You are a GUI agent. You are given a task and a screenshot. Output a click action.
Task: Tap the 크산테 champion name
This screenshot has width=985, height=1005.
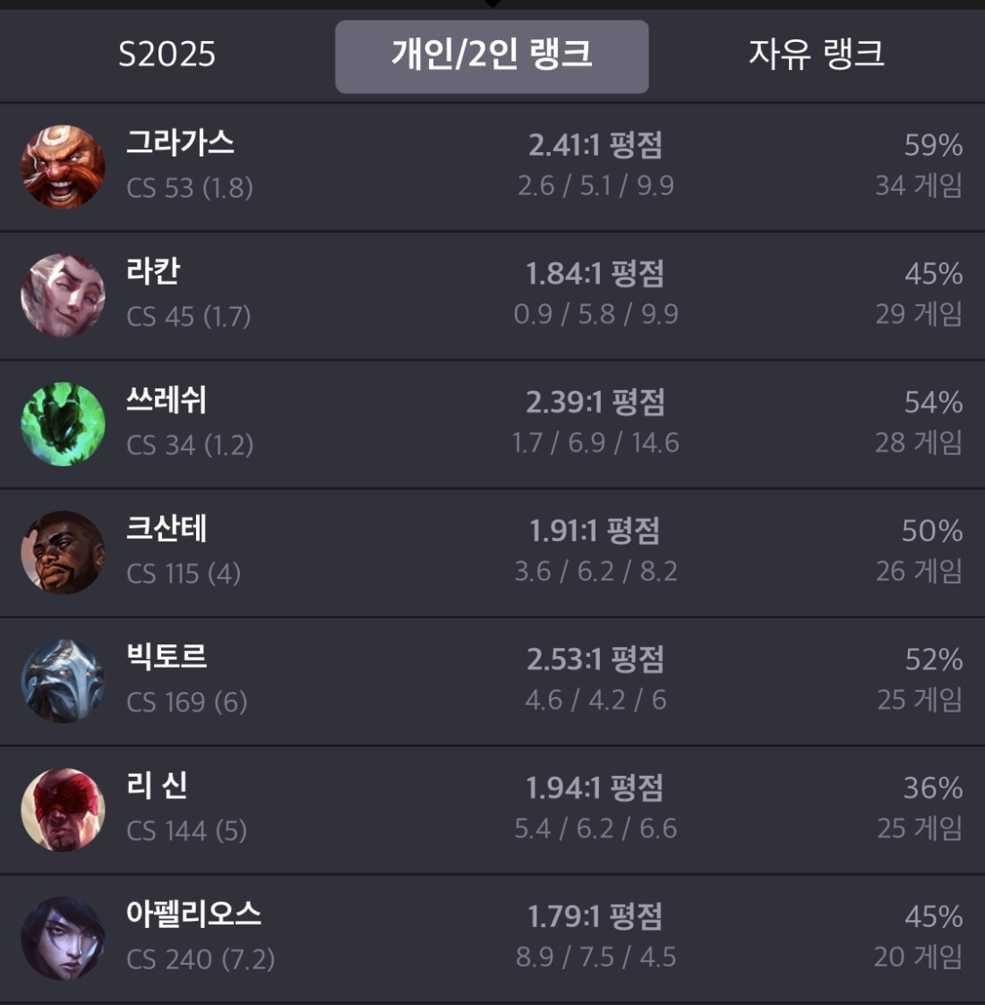(x=167, y=529)
